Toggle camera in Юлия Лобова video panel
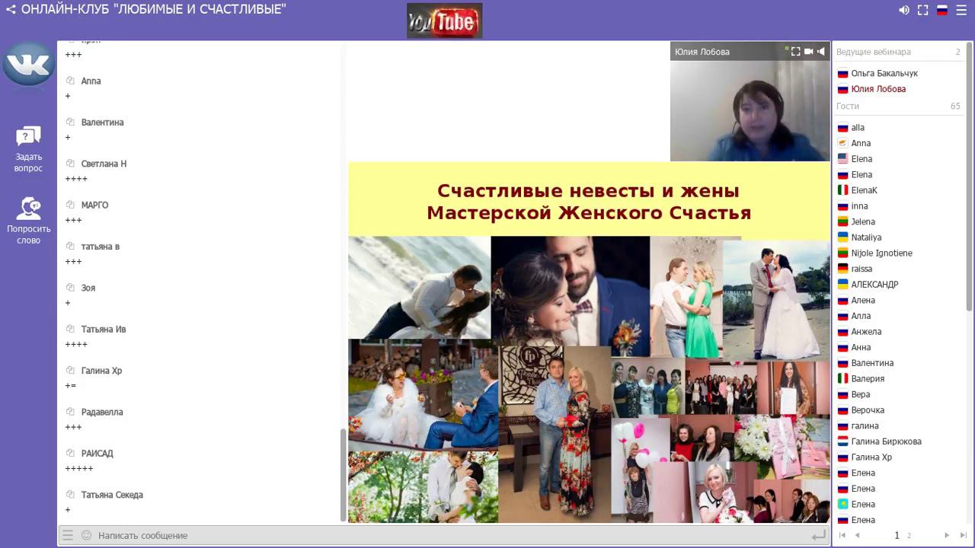The width and height of the screenshot is (975, 548). point(808,52)
